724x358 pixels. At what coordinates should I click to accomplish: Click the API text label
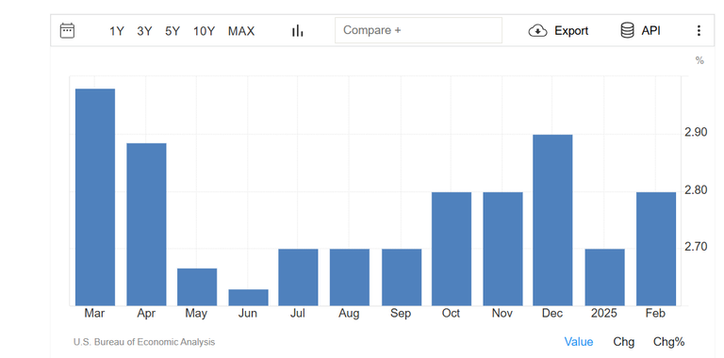[650, 31]
